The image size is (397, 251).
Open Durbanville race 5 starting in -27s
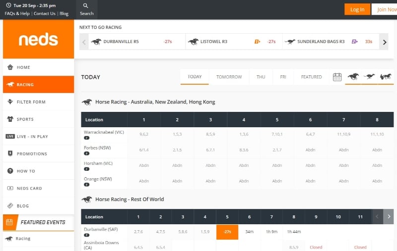227,232
